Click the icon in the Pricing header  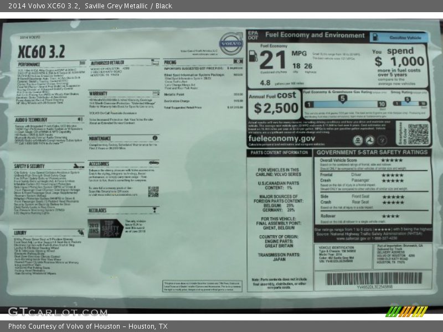coord(238,61)
